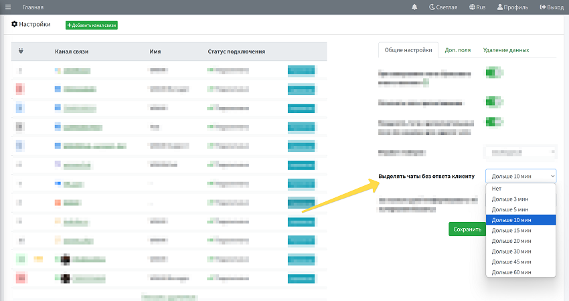Open the Удаление данных tab
This screenshot has width=569, height=301.
click(506, 50)
